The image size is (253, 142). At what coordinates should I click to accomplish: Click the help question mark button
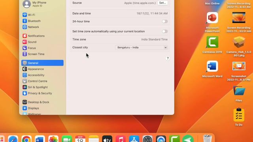[168, 58]
